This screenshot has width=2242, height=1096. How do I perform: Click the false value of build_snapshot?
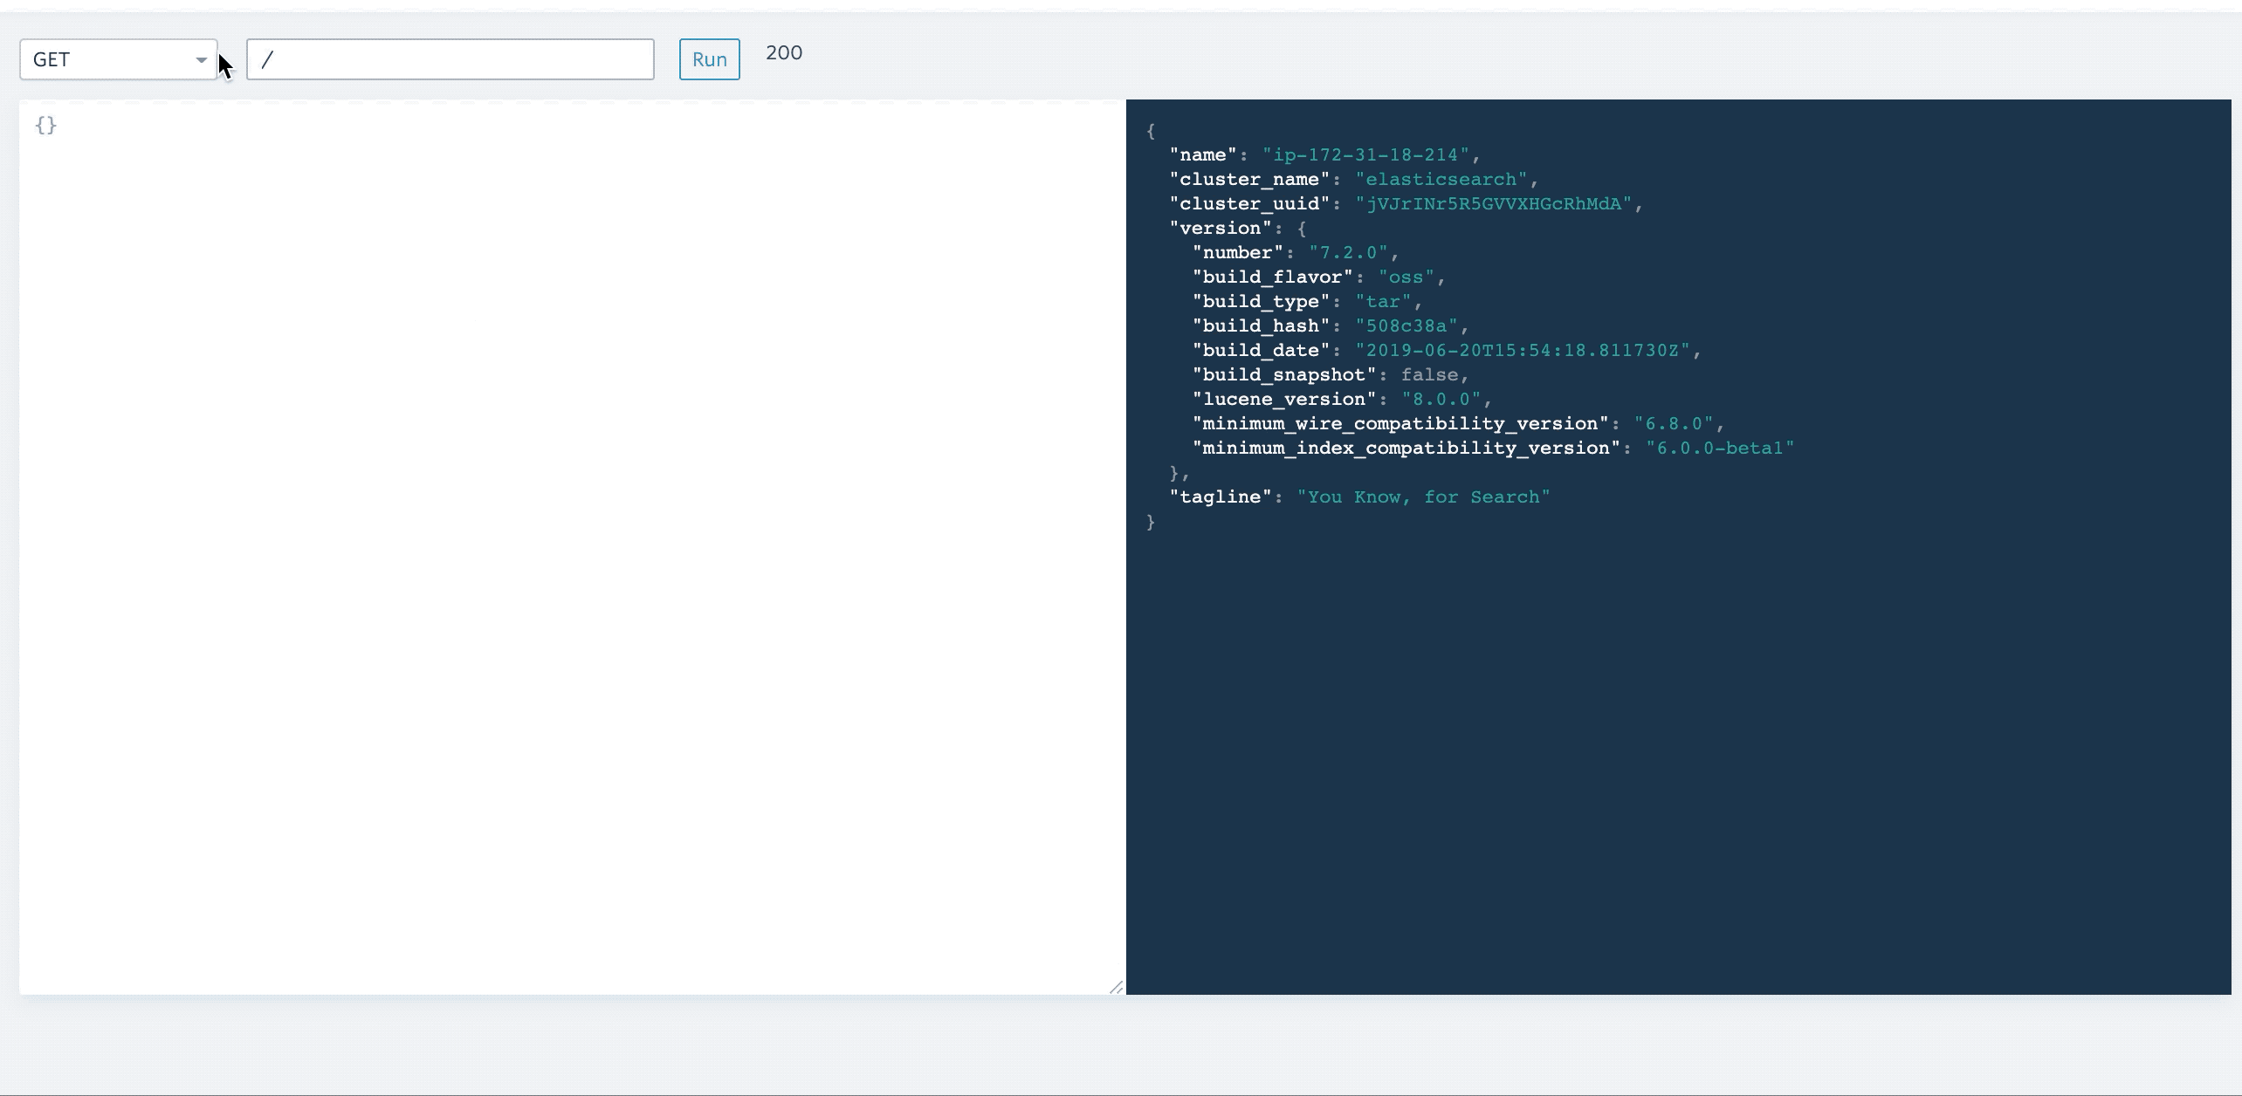tap(1433, 374)
